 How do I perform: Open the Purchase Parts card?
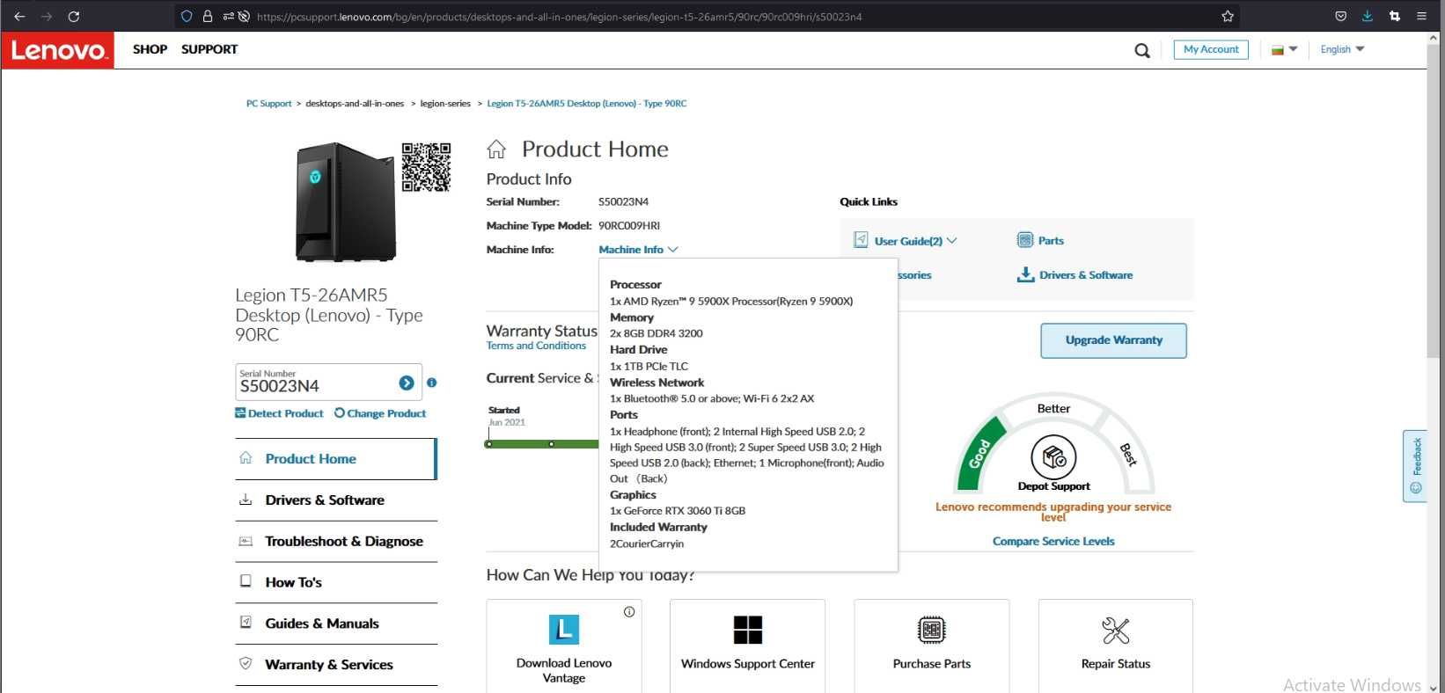click(932, 646)
